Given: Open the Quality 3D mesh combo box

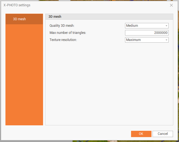Looking at the screenshot, I should [147, 26].
